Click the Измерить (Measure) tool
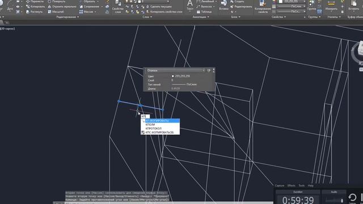 tap(331, 6)
